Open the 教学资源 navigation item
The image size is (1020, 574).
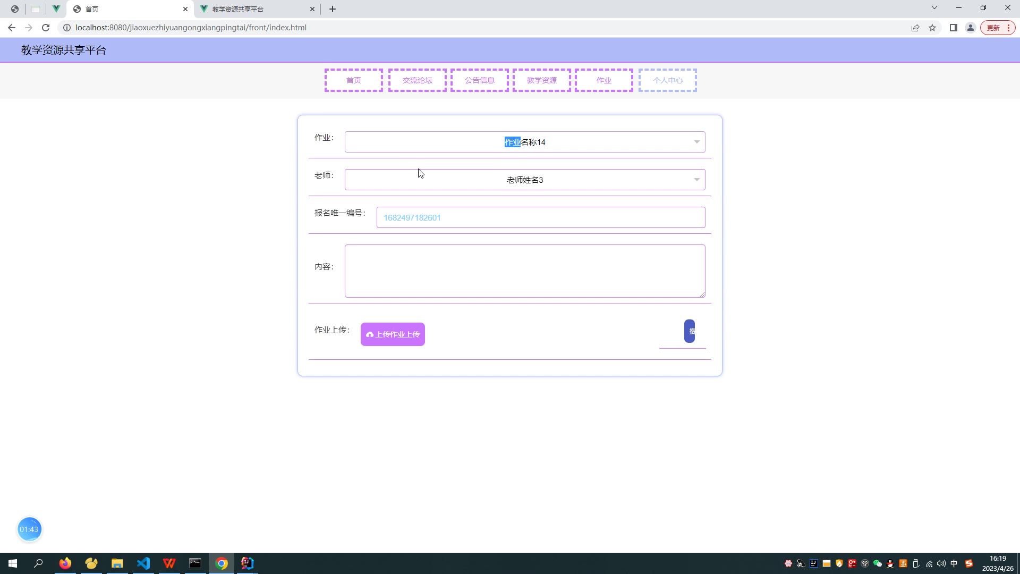coord(541,80)
